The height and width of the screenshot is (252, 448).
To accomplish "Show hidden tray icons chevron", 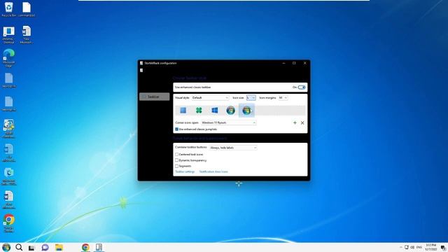I will [400, 247].
